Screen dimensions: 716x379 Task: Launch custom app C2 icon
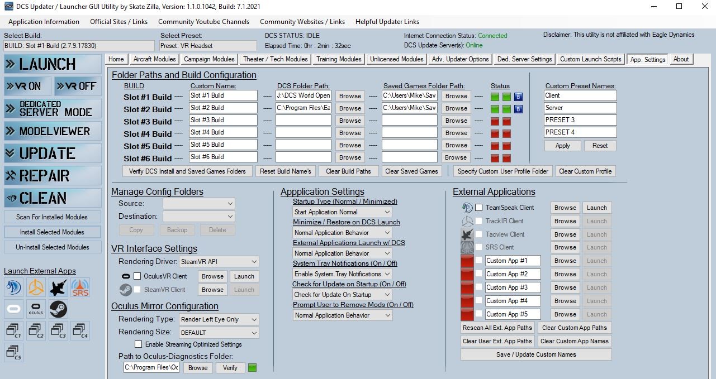[36, 331]
